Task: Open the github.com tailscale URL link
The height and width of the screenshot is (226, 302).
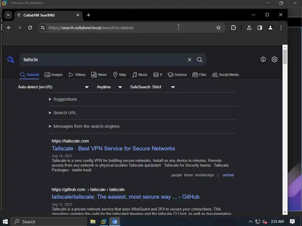Action: (88, 190)
